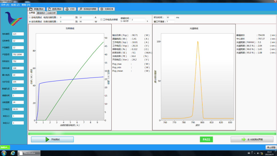Viewport: 277px width, 156px height.
Task: Select the 定电流测试 radio button
Action: pyautogui.click(x=30, y=17)
